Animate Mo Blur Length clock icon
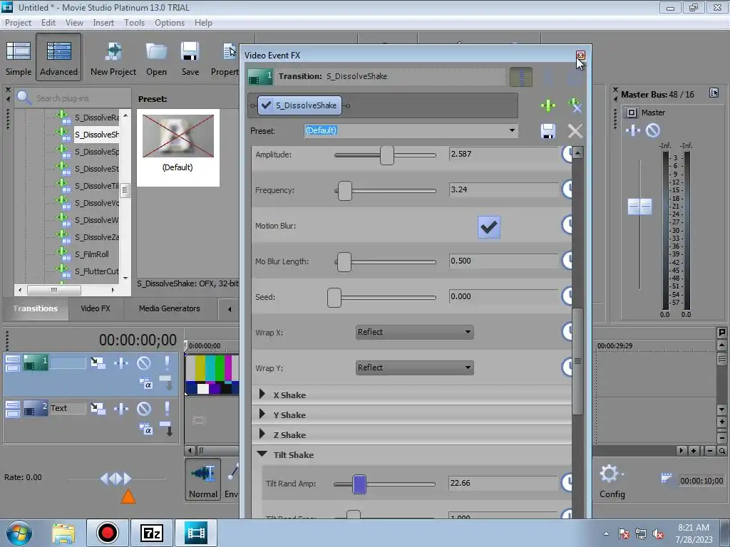The image size is (730, 547). tap(567, 261)
